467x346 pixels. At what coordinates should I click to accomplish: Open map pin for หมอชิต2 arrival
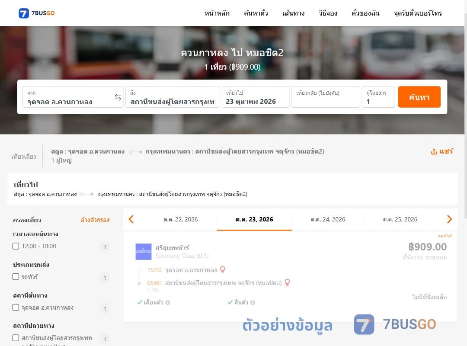287,282
